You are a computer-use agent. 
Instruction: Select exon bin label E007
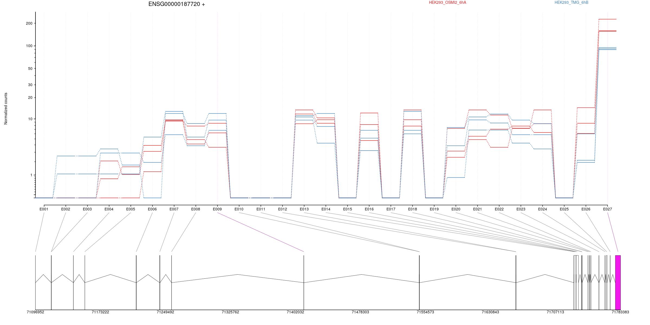[174, 209]
